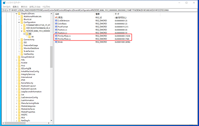Click the (既定) string value icon
This screenshot has height=126, width=199.
coord(56,18)
